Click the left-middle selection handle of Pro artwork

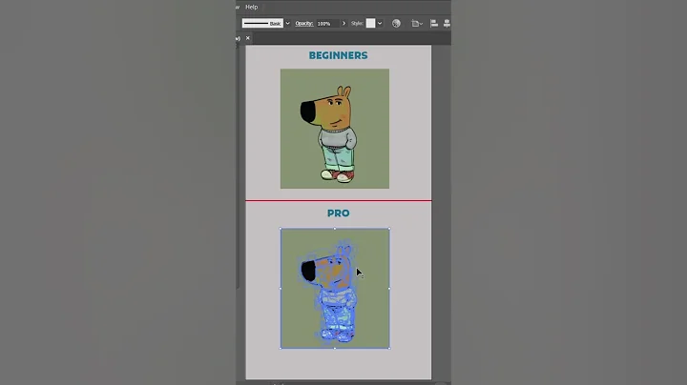click(x=281, y=289)
